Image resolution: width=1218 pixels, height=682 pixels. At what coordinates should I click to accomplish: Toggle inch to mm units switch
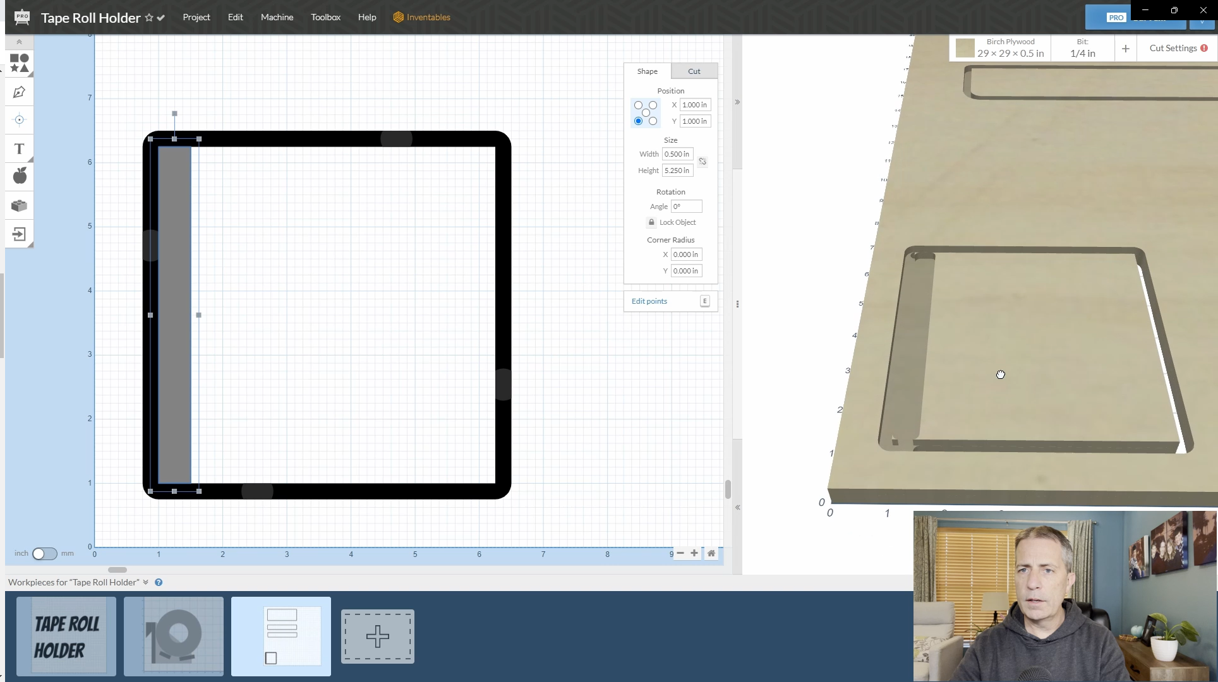click(x=44, y=553)
